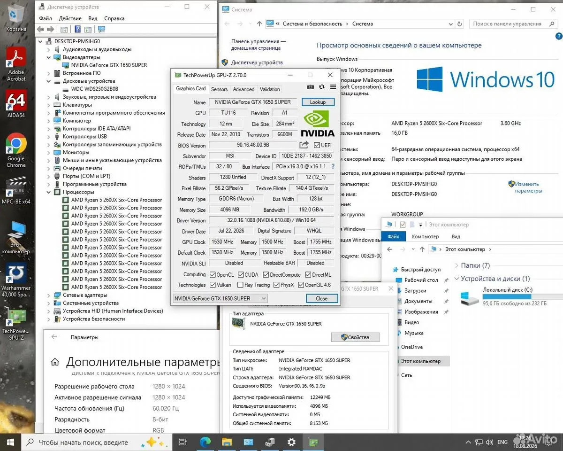
Task: Switch to the Validation tab in GPU-Z
Action: coord(270,89)
